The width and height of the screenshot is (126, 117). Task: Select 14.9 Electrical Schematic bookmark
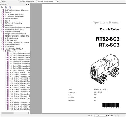point(19,70)
